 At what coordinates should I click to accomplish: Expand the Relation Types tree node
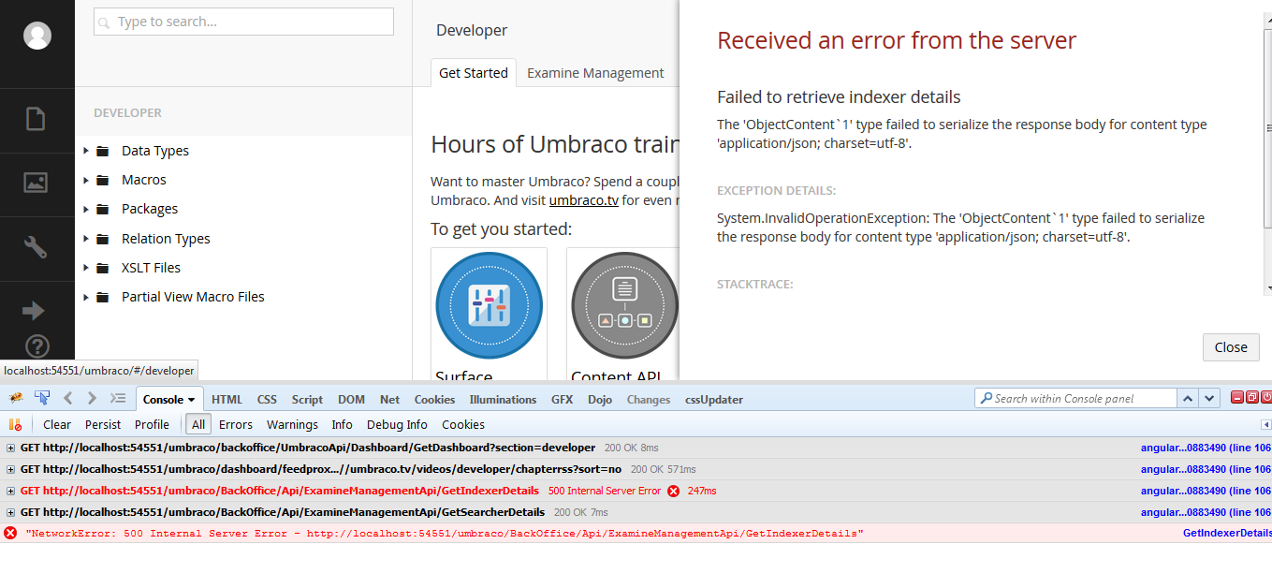[x=85, y=239]
